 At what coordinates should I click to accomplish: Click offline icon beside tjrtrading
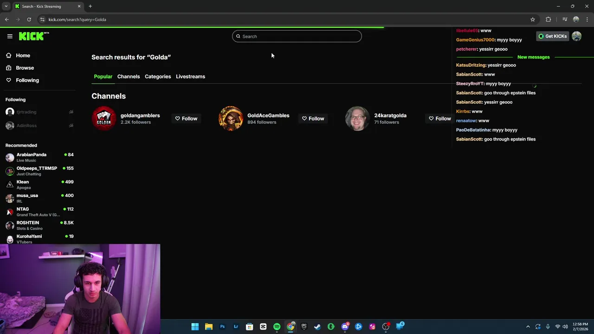tap(71, 112)
